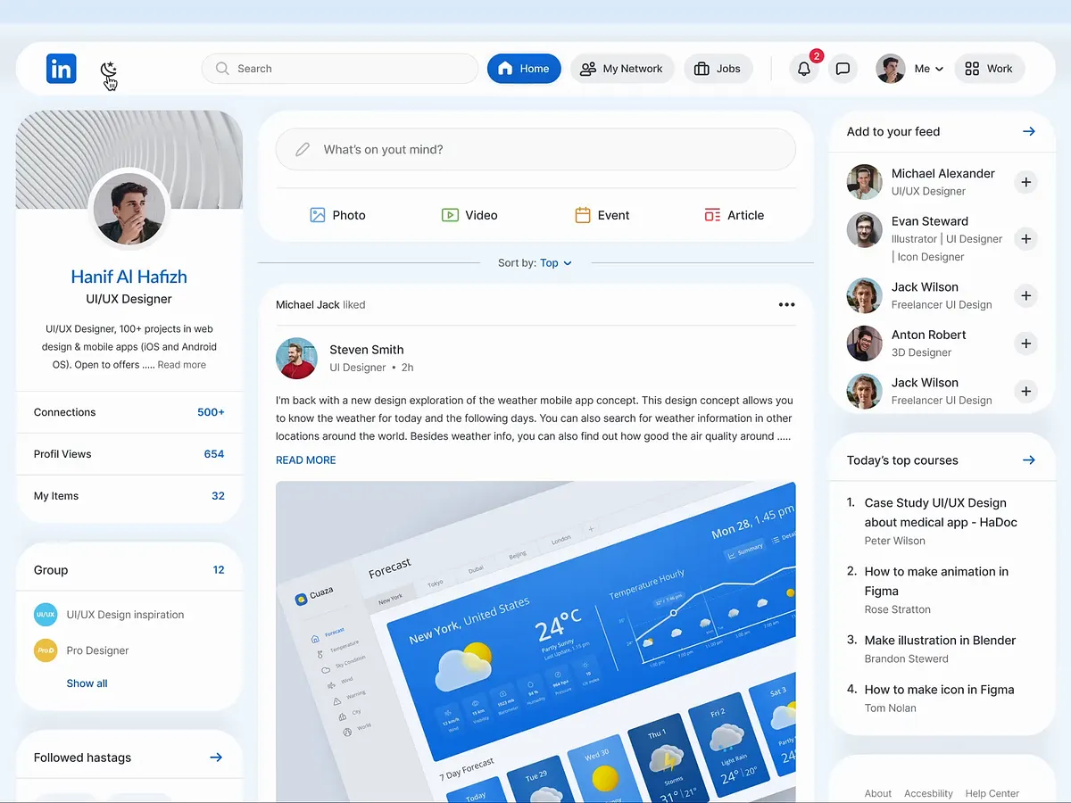Click the Accesbility footer link
Viewport: 1071px width, 803px height.
click(928, 793)
